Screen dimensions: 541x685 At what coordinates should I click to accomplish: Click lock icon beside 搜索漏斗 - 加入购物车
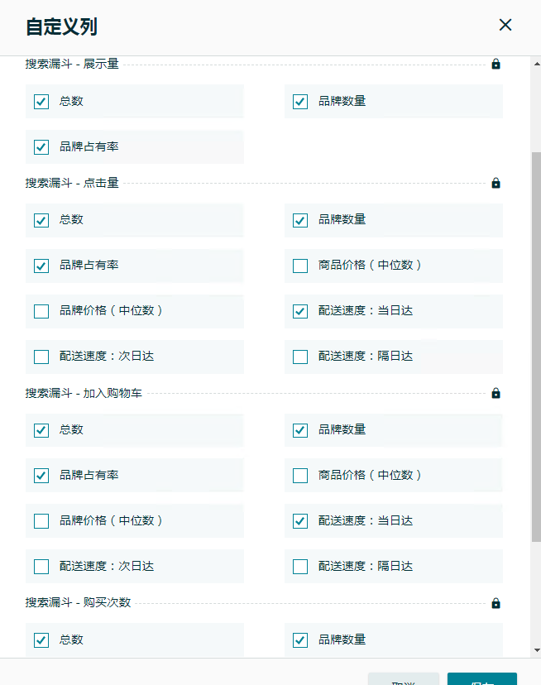[496, 393]
